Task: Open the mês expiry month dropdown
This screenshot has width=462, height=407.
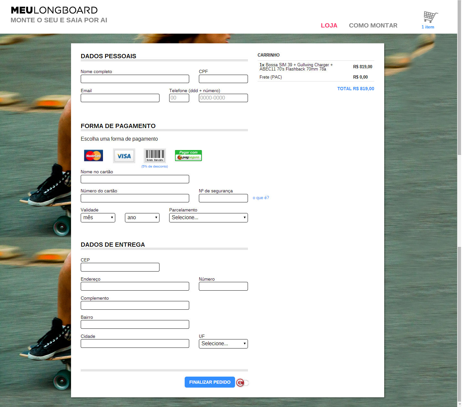Action: click(98, 218)
